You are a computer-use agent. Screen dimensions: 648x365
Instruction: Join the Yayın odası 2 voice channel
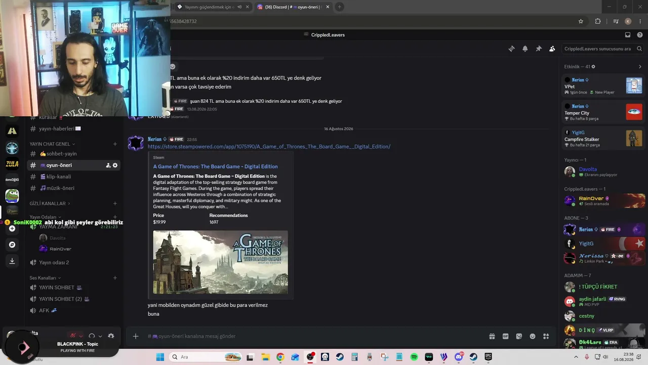tap(73, 263)
